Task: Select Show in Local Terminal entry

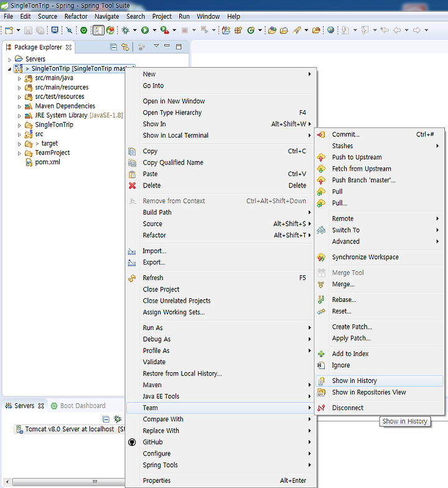Action: 220,136
